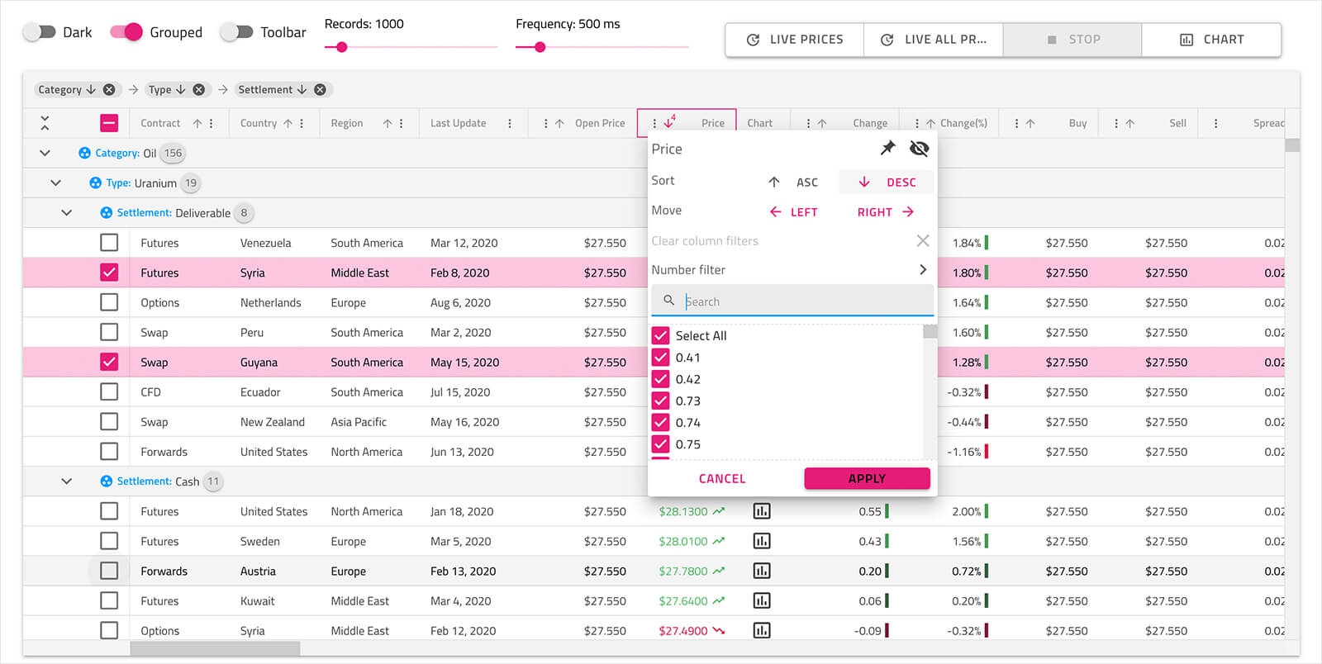The height and width of the screenshot is (664, 1322).
Task: Move Price column to the right
Action: pyautogui.click(x=885, y=212)
